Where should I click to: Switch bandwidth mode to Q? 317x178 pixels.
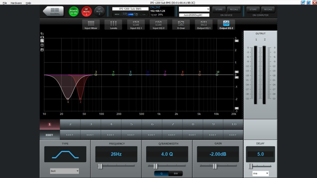pos(161,173)
